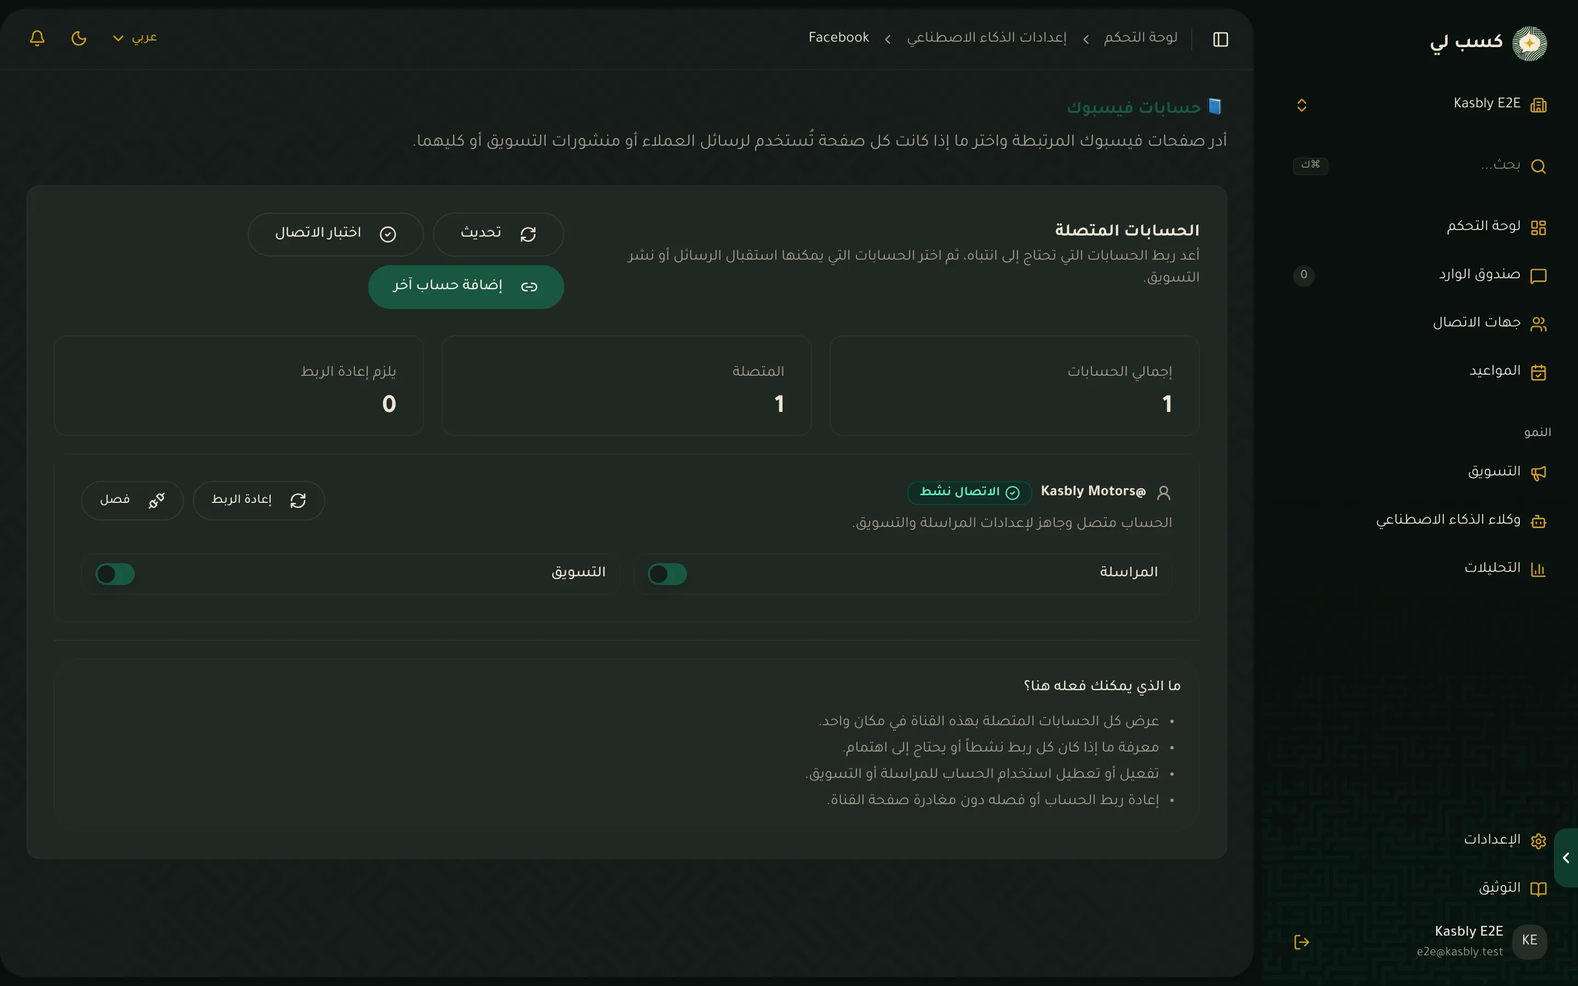The image size is (1578, 986).
Task: Click the settings gear icon
Action: (x=1538, y=841)
